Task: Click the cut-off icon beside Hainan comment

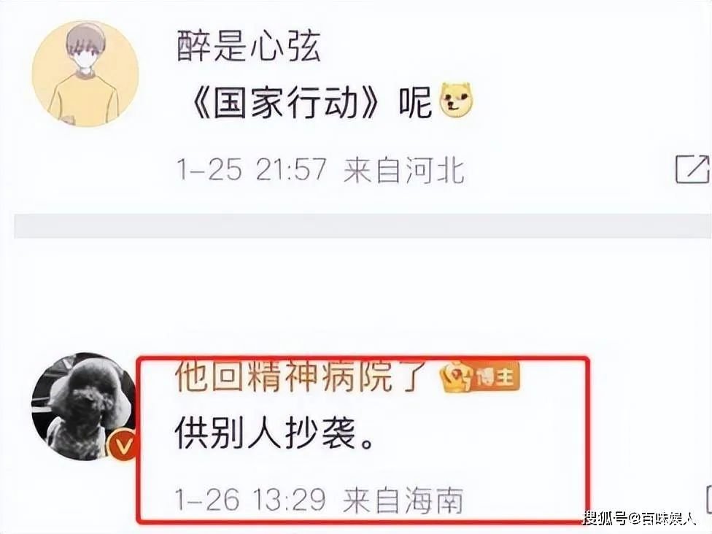Action: coord(708,498)
